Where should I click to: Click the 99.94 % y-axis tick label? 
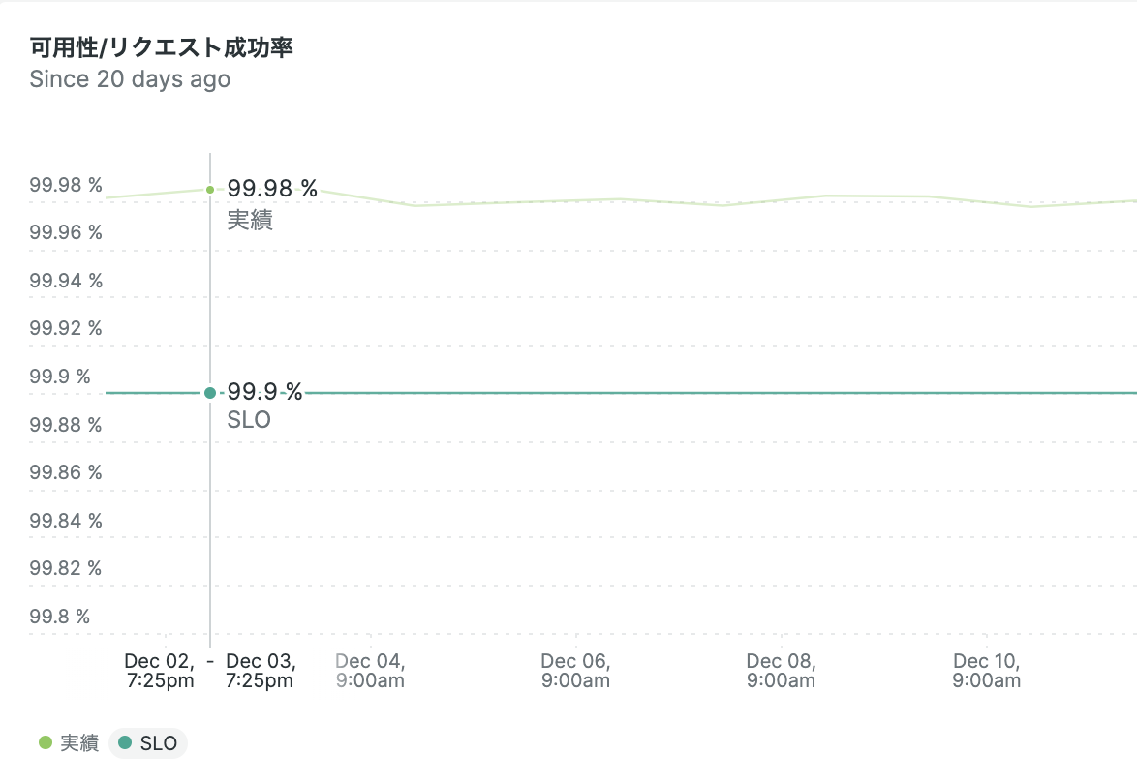pyautogui.click(x=66, y=281)
